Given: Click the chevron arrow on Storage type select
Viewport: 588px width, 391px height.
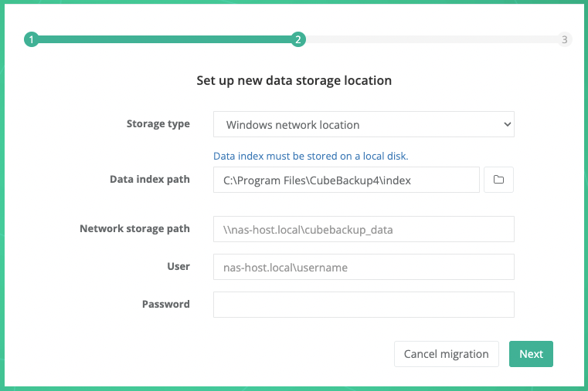Looking at the screenshot, I should coord(507,124).
